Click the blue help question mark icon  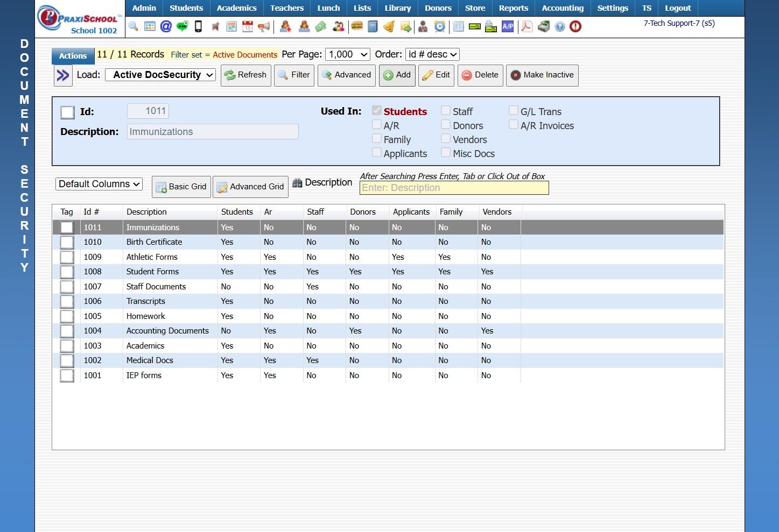pyautogui.click(x=560, y=26)
